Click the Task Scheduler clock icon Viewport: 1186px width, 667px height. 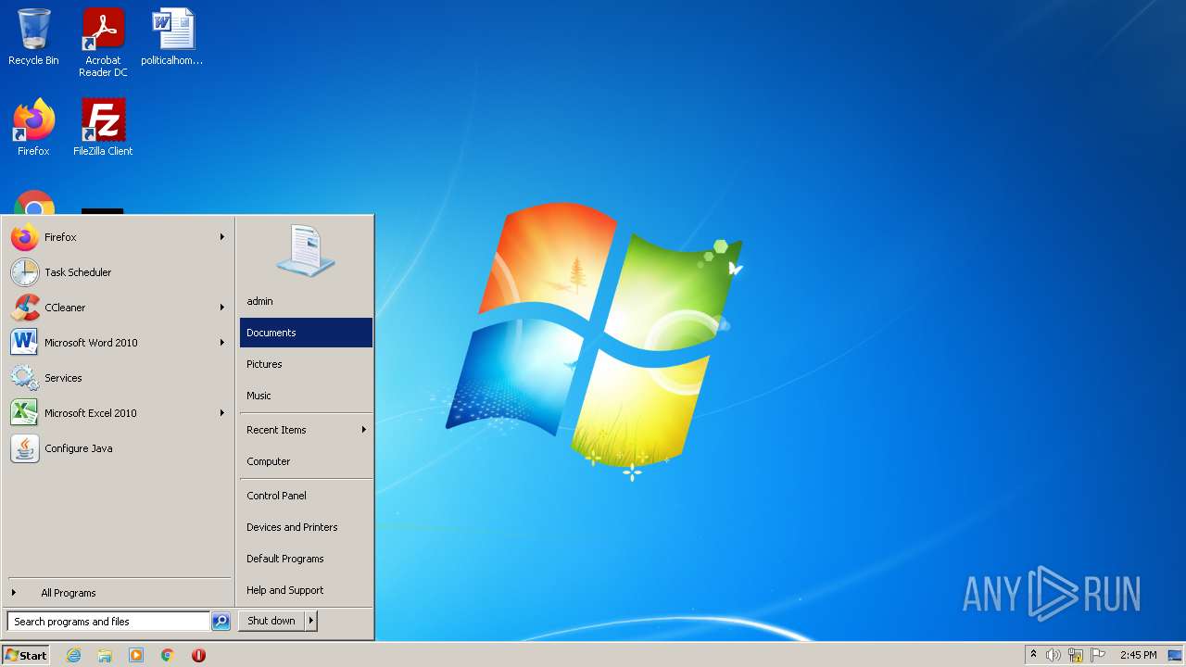25,272
